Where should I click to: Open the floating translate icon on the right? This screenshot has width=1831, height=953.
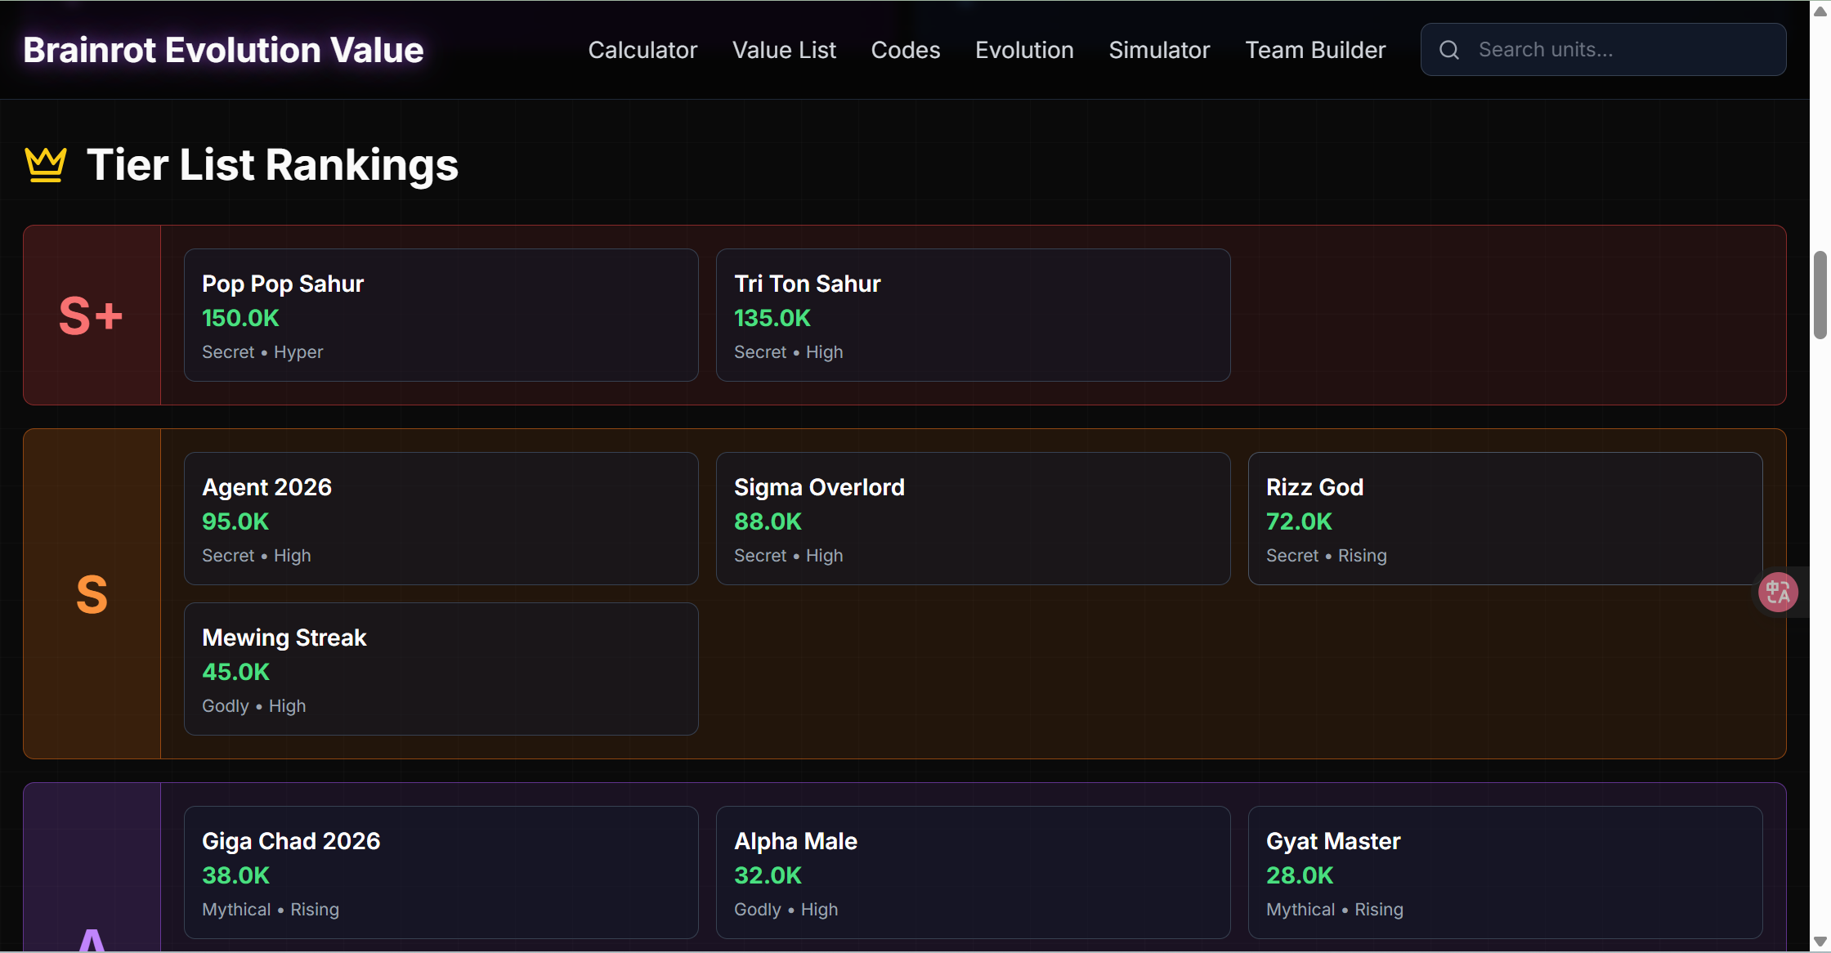(x=1778, y=592)
